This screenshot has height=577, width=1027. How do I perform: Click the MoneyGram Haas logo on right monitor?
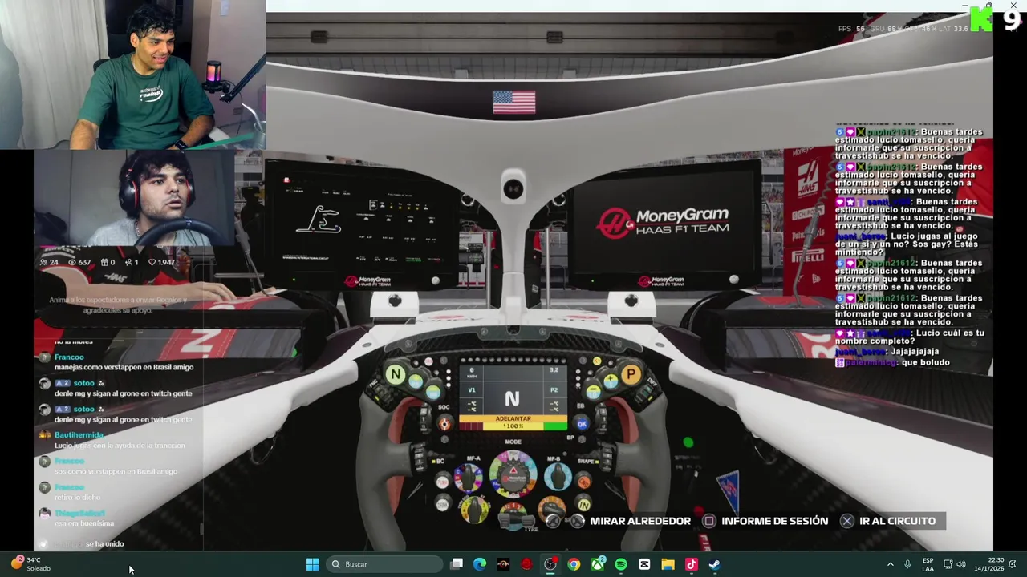click(663, 222)
